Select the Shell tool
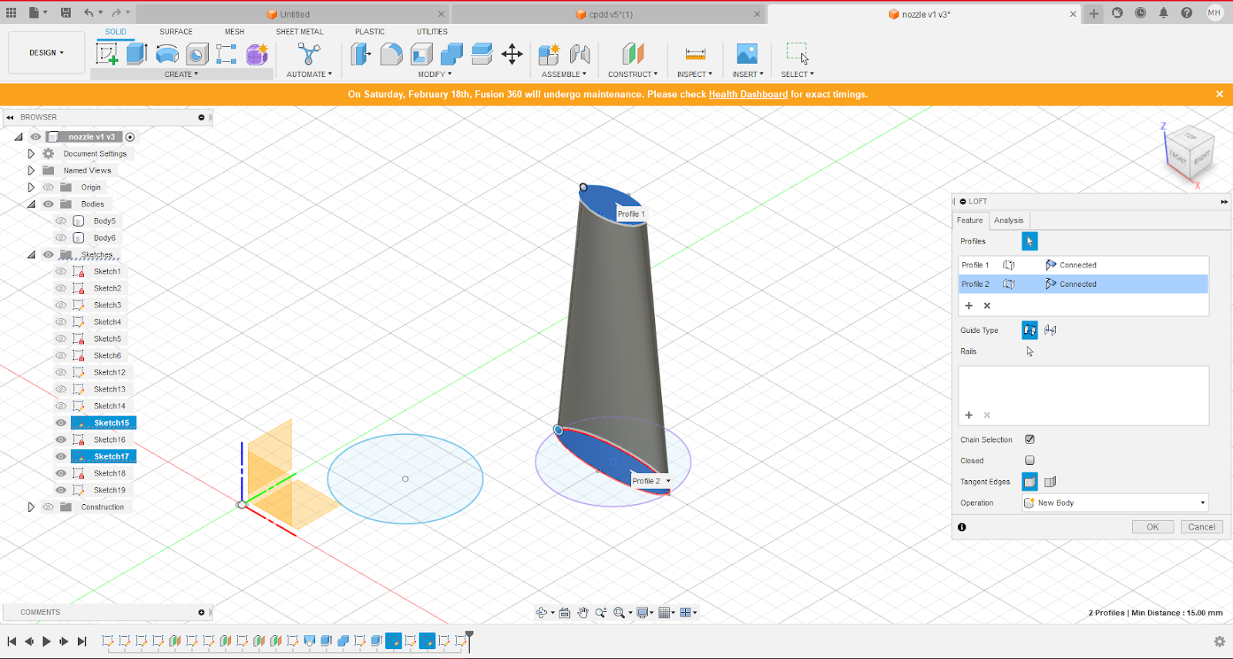This screenshot has height=659, width=1233. point(422,54)
